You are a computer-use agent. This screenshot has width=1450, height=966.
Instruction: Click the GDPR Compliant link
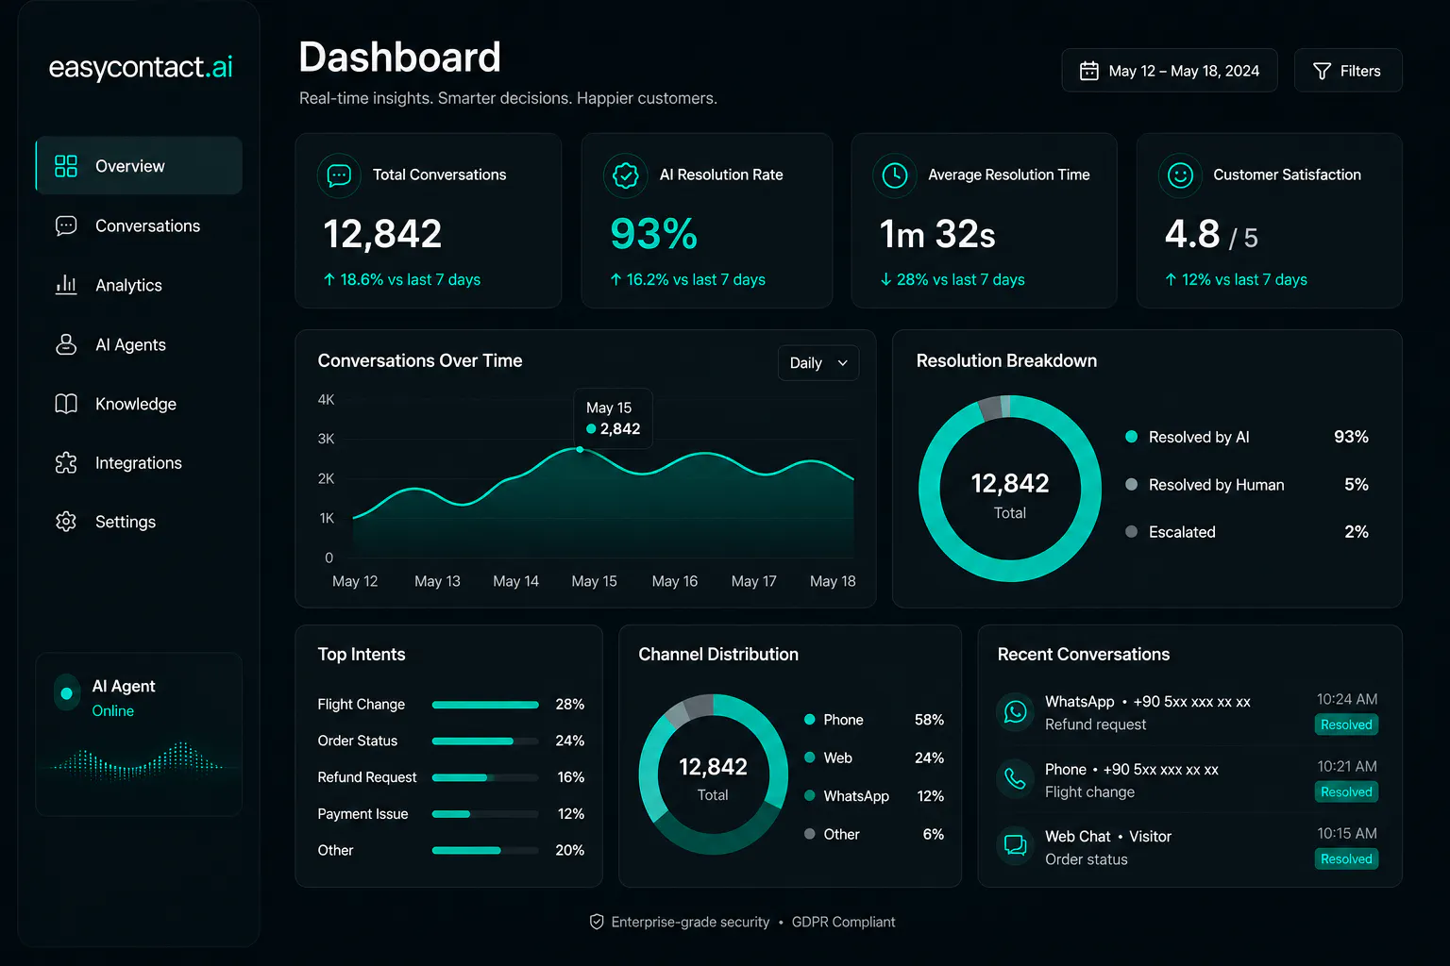(x=844, y=922)
